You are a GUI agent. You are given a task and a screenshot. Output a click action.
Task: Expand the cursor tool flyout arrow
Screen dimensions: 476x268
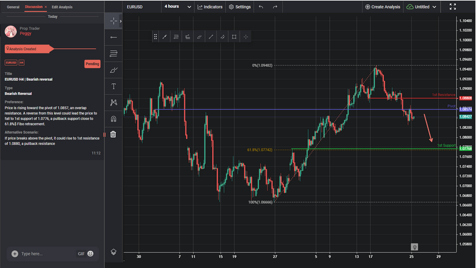tap(121, 21)
